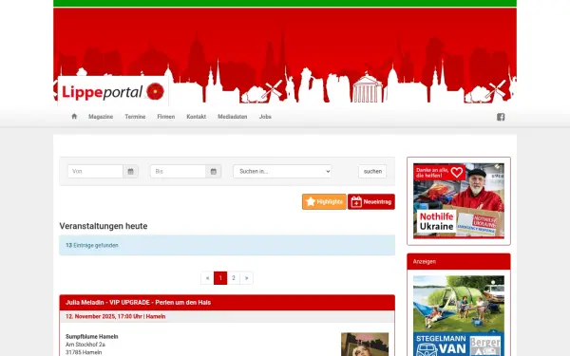Show event Highlights

[x=324, y=201]
